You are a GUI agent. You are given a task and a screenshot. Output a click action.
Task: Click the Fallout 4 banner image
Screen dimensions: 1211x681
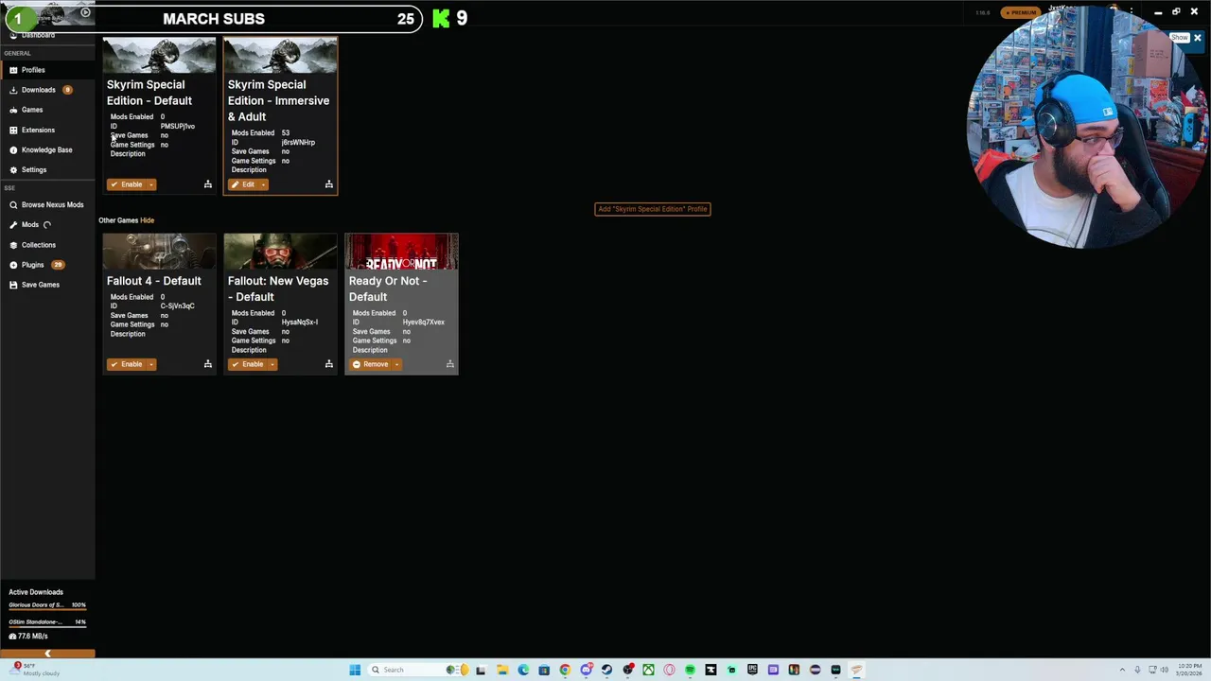[159, 253]
